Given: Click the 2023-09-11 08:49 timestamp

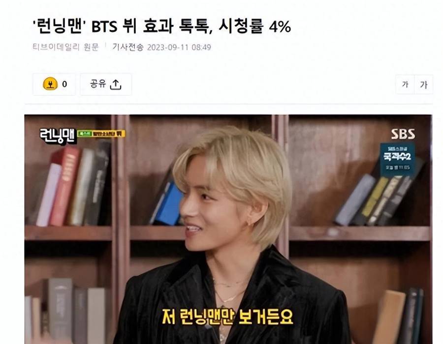Looking at the screenshot, I should [x=179, y=47].
